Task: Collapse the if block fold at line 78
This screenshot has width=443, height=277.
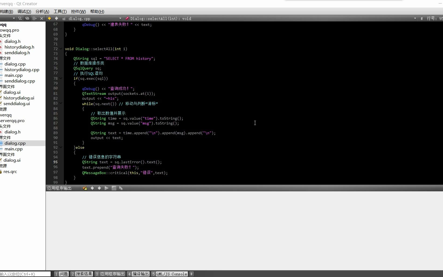Action: point(61,78)
